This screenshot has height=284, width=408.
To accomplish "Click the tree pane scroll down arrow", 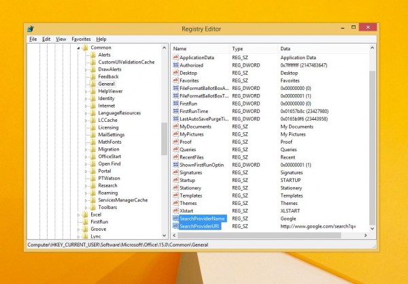I will coord(164,236).
